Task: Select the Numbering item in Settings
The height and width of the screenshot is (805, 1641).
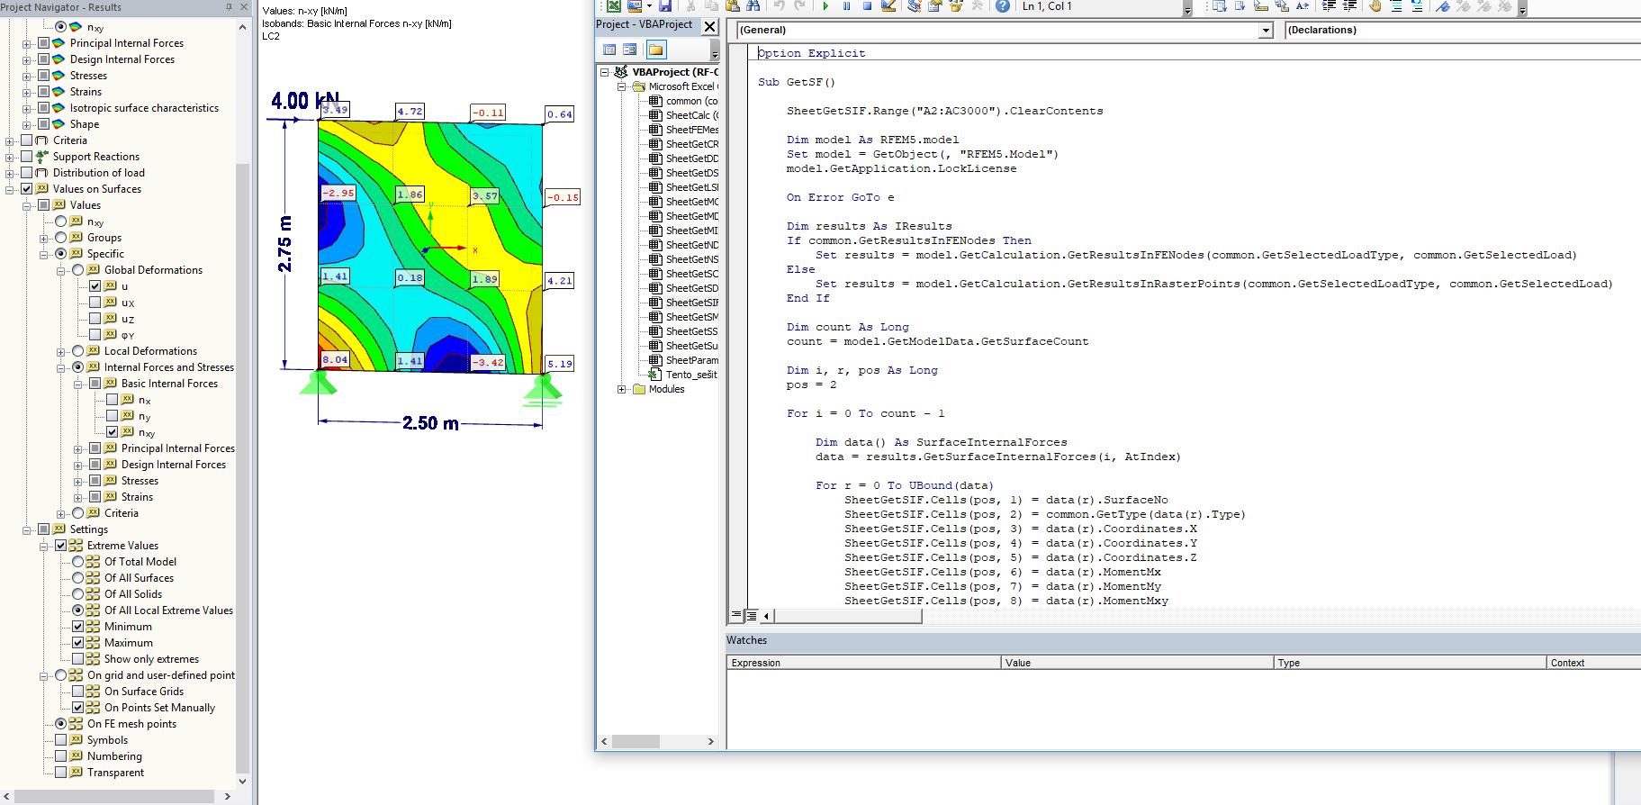Action: click(x=114, y=756)
